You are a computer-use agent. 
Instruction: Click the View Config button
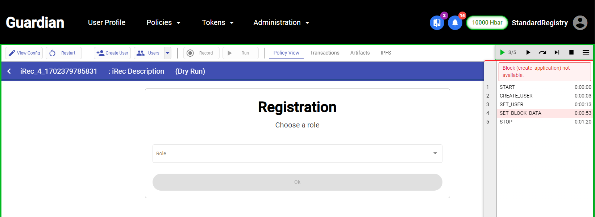pos(24,53)
